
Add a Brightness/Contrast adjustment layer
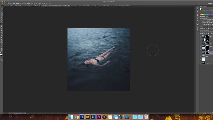point(204,20)
